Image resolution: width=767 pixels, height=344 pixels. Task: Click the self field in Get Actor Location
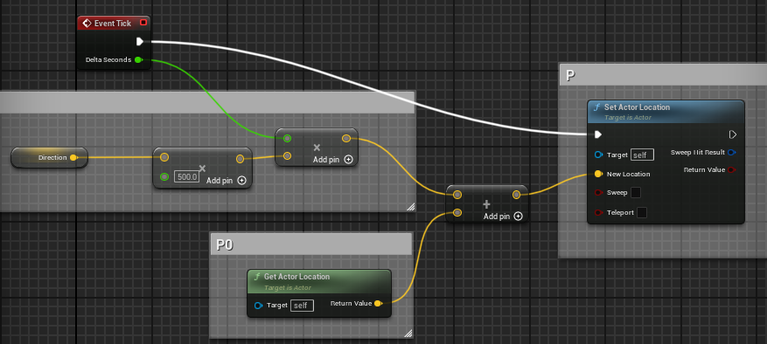click(x=302, y=306)
